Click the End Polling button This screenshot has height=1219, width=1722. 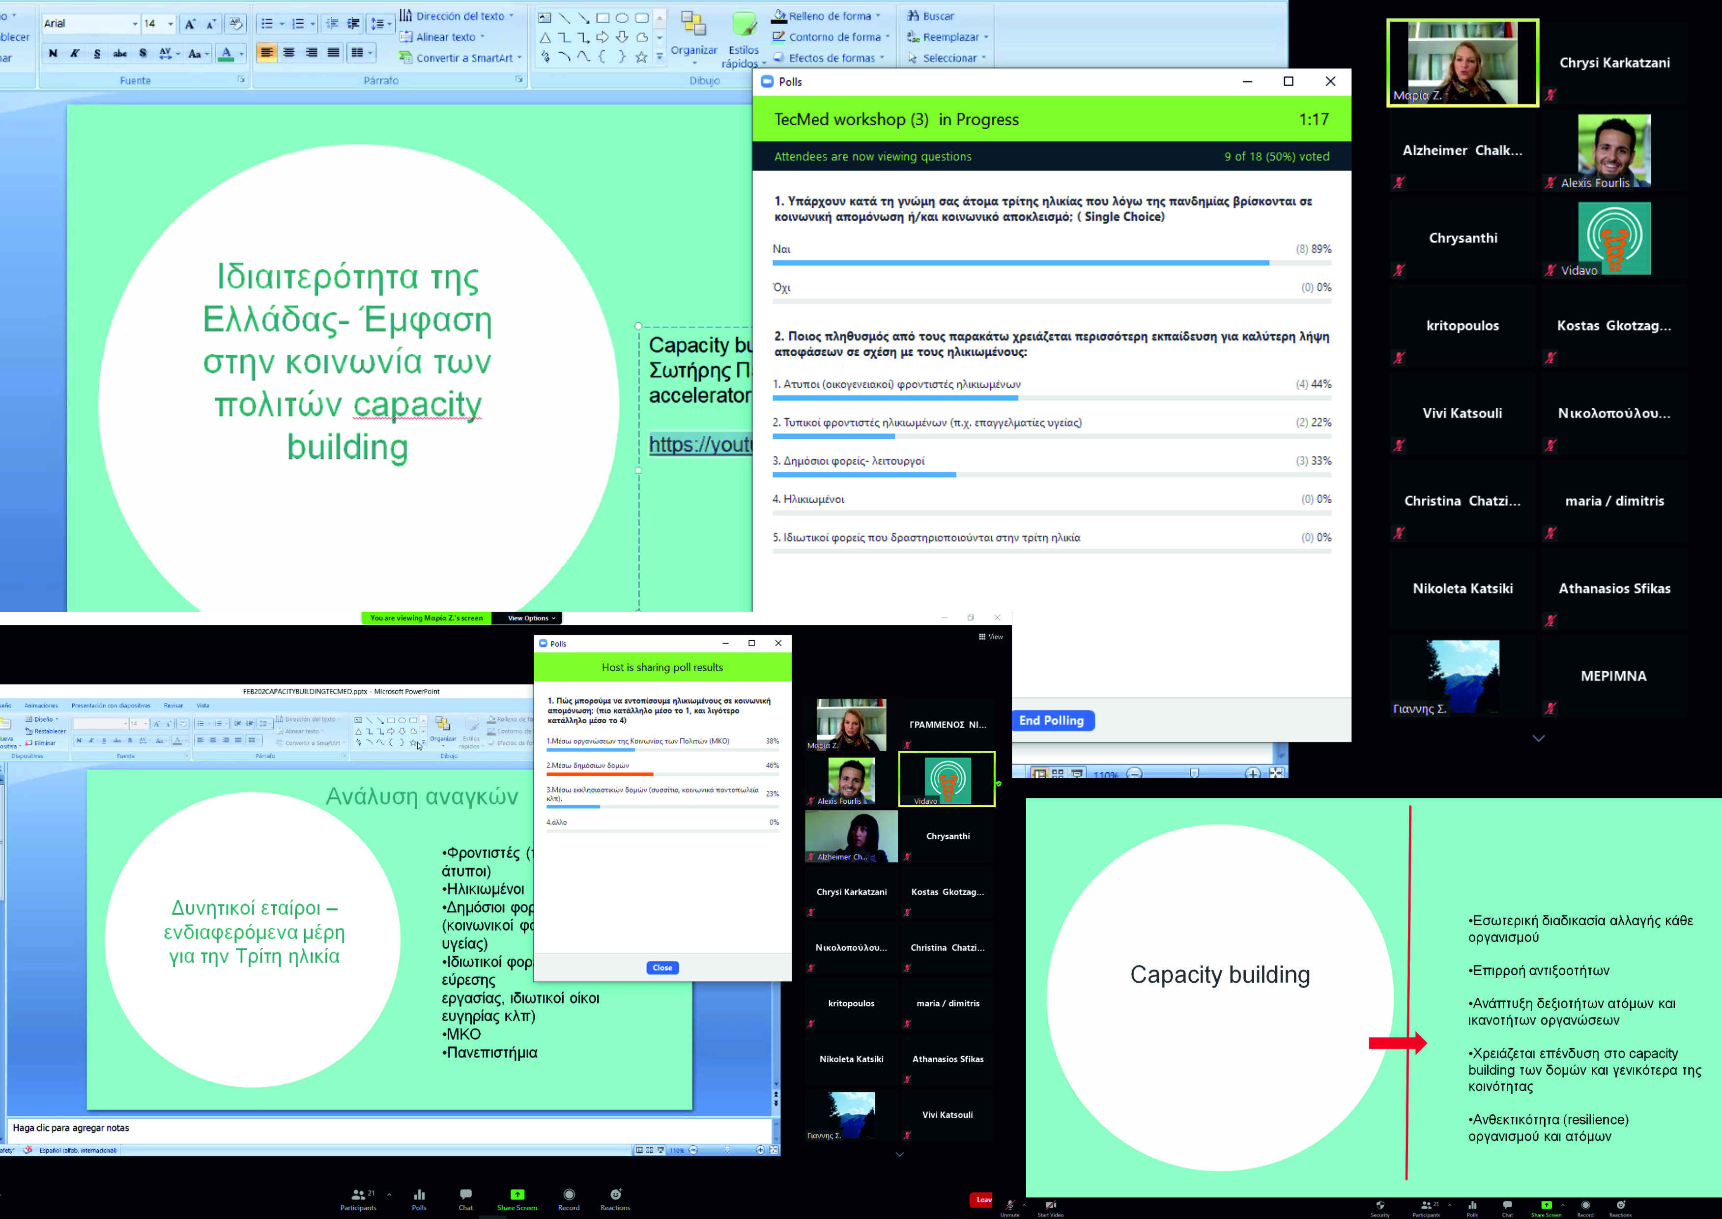click(x=1052, y=721)
